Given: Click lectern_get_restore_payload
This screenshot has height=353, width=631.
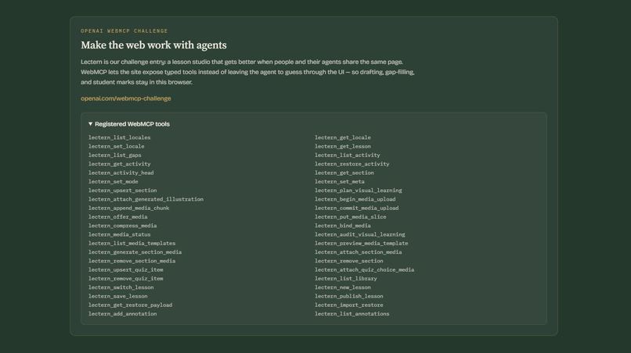Looking at the screenshot, I should pyautogui.click(x=131, y=305).
